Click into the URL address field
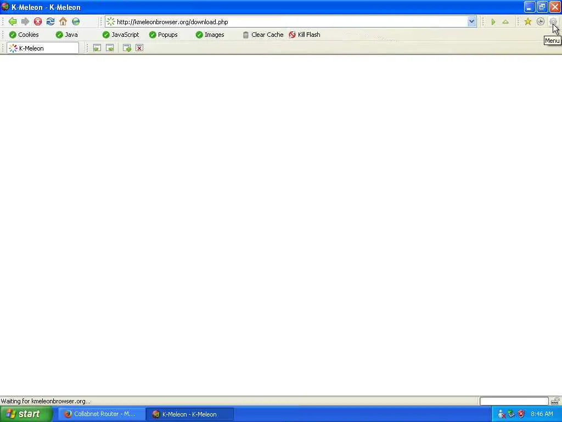 pyautogui.click(x=291, y=22)
